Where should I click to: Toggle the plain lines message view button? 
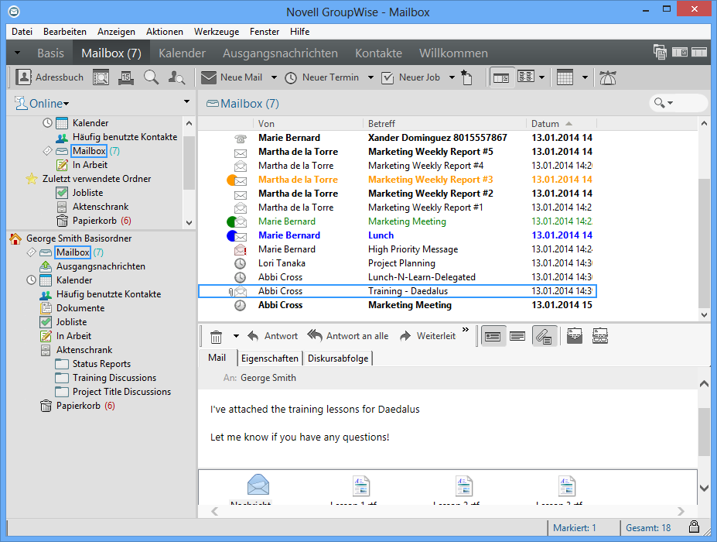pyautogui.click(x=517, y=337)
